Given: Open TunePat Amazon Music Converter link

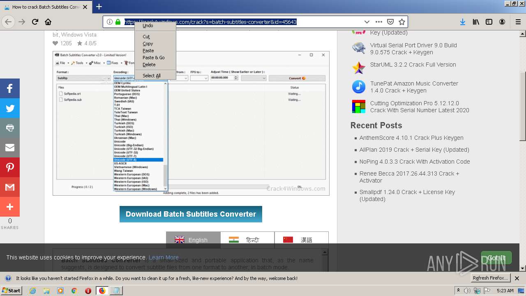Looking at the screenshot, I should [x=414, y=87].
